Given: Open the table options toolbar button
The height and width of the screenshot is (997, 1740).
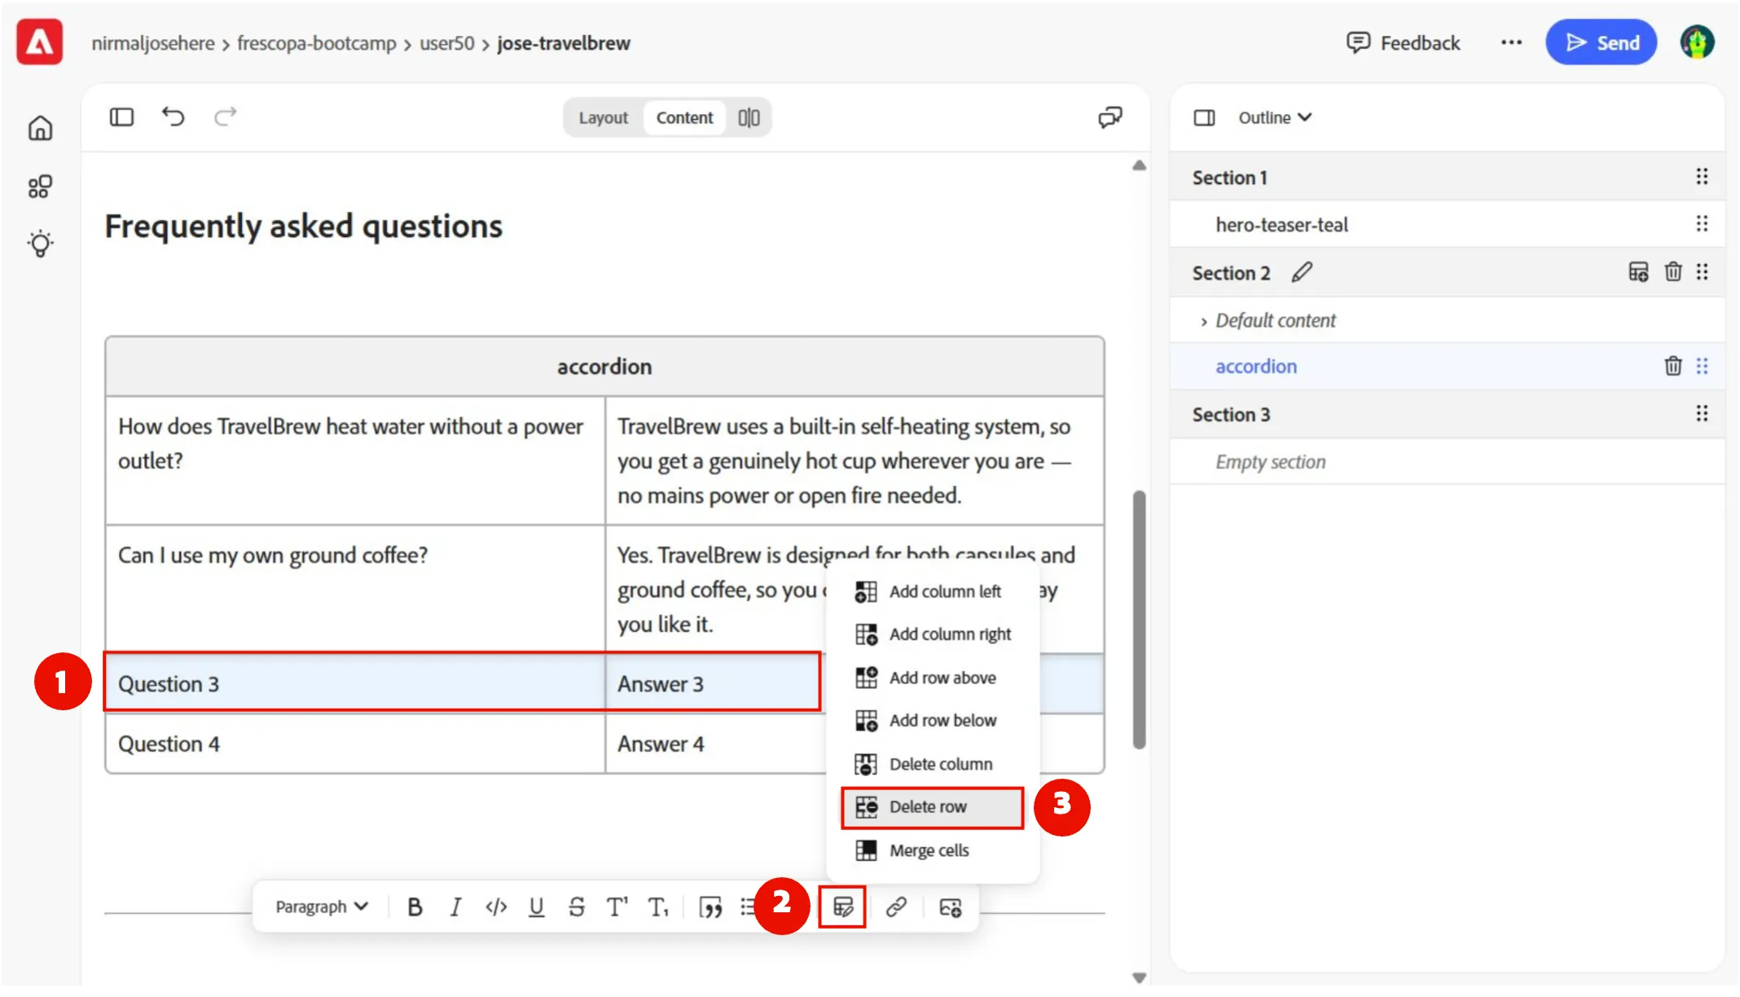Looking at the screenshot, I should click(843, 907).
